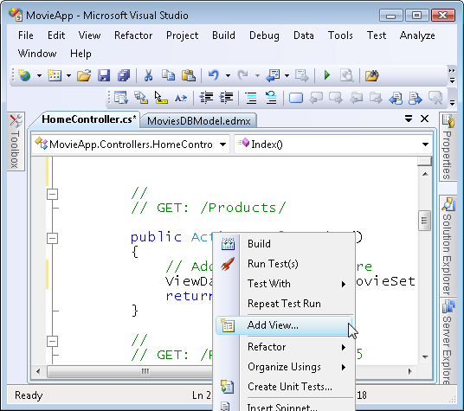Click the Save All icon
This screenshot has width=464, height=411.
coord(124,75)
